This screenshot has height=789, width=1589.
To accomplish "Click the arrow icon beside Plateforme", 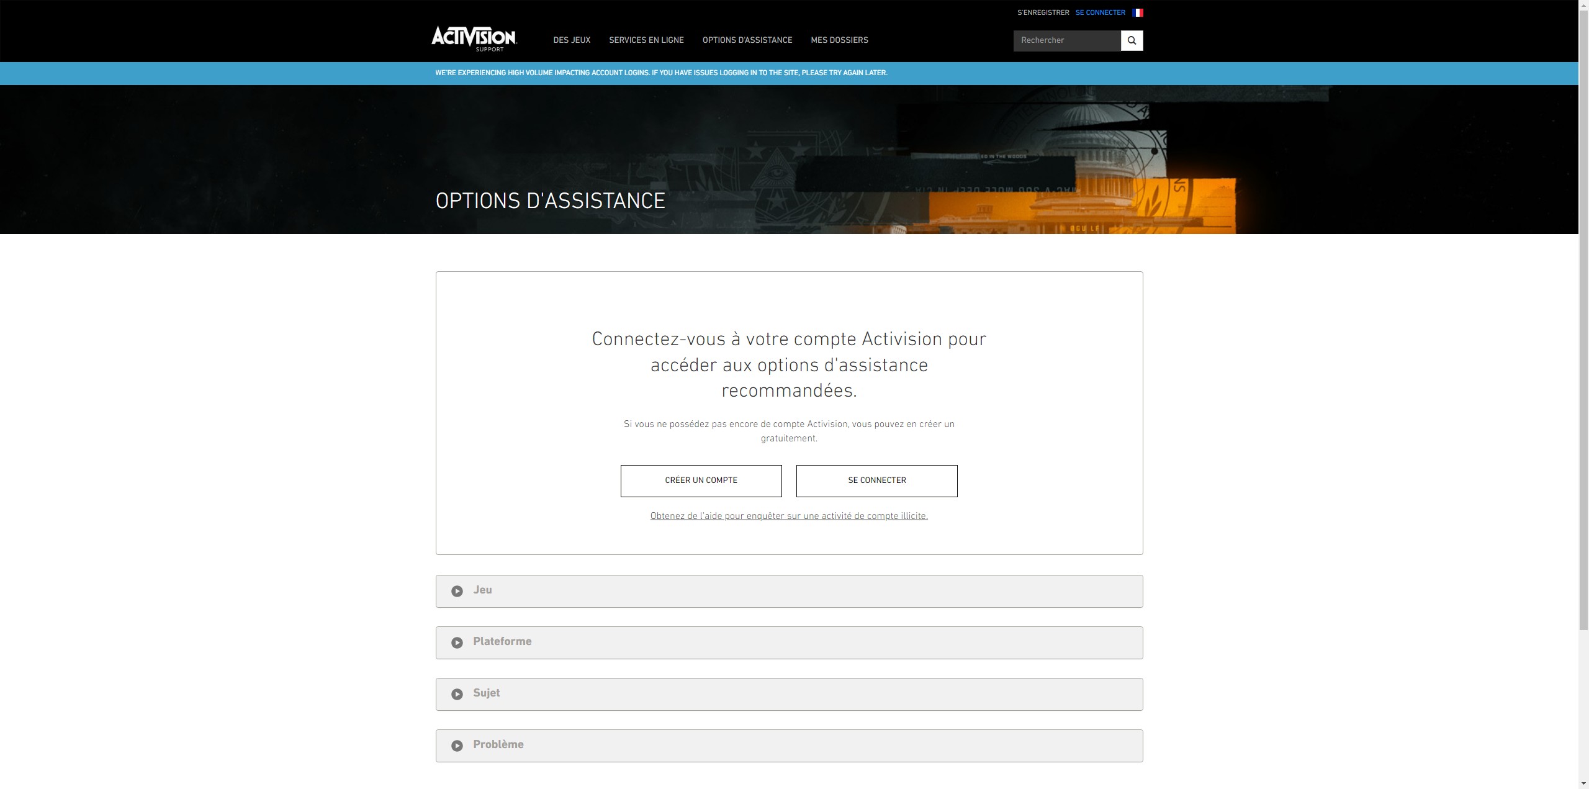I will [457, 642].
